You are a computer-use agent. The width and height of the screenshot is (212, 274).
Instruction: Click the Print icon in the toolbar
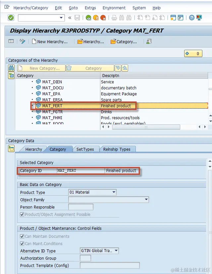pos(114,18)
